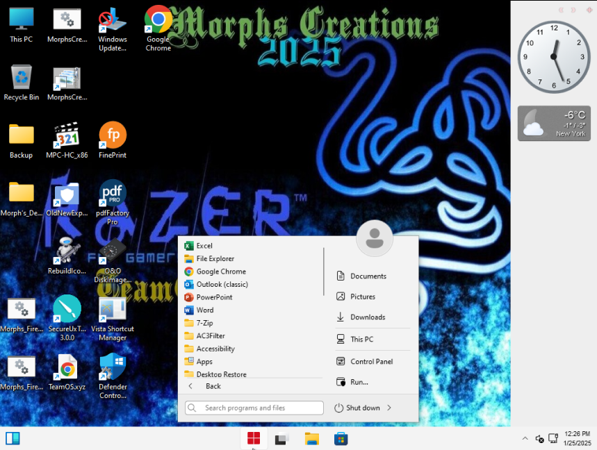597x450 pixels.
Task: Click the New York weather gadget
Action: coord(554,123)
